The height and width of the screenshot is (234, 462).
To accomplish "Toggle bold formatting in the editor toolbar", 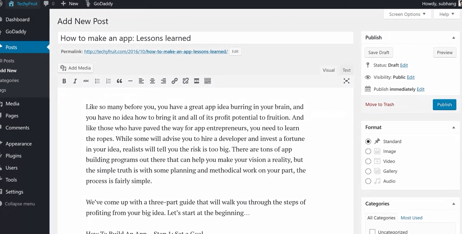I will (x=64, y=81).
